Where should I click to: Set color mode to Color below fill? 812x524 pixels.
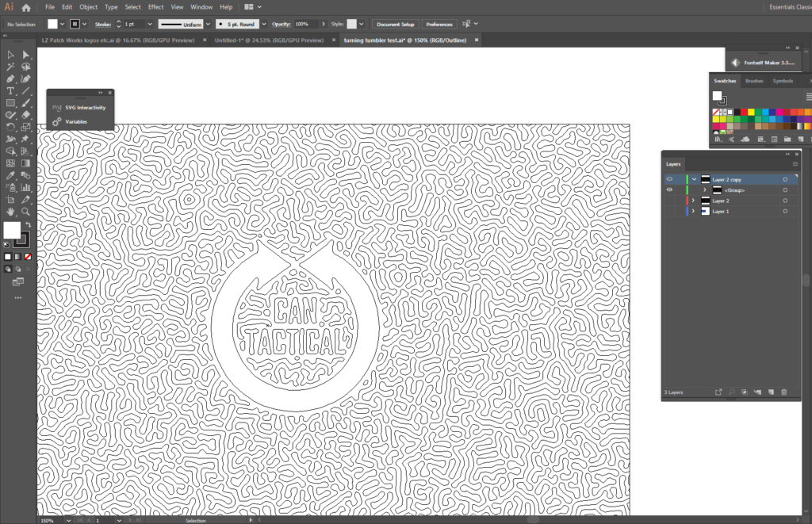click(x=8, y=256)
